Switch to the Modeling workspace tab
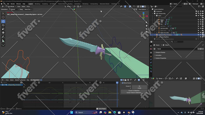This screenshot has width=205, height=115. point(37,4)
